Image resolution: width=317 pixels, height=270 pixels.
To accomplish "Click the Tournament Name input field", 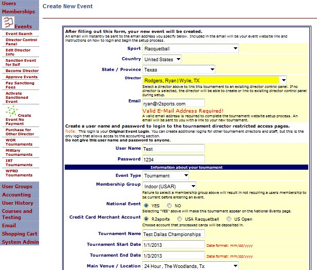I will pos(174,234).
